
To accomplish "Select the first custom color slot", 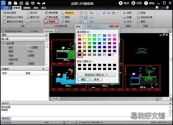I will [x=80, y=65].
